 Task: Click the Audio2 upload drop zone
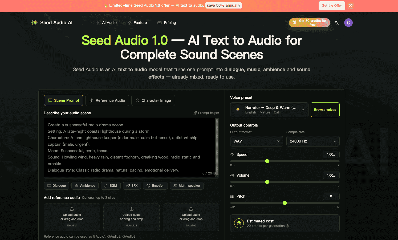tap(132, 217)
